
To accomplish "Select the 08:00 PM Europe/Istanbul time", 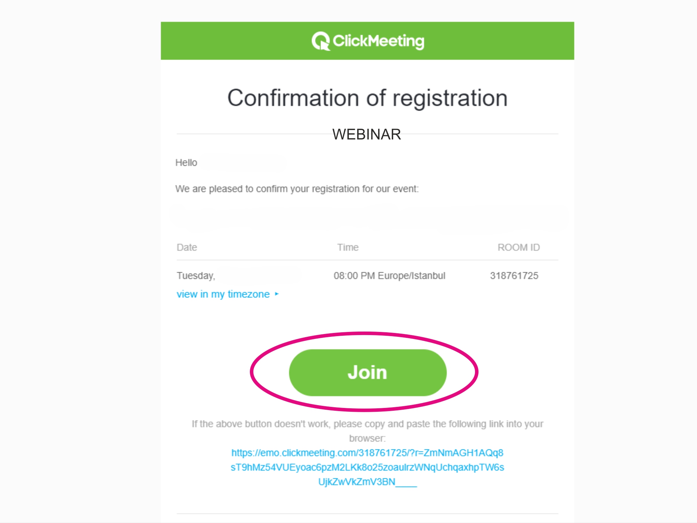I will (x=389, y=275).
